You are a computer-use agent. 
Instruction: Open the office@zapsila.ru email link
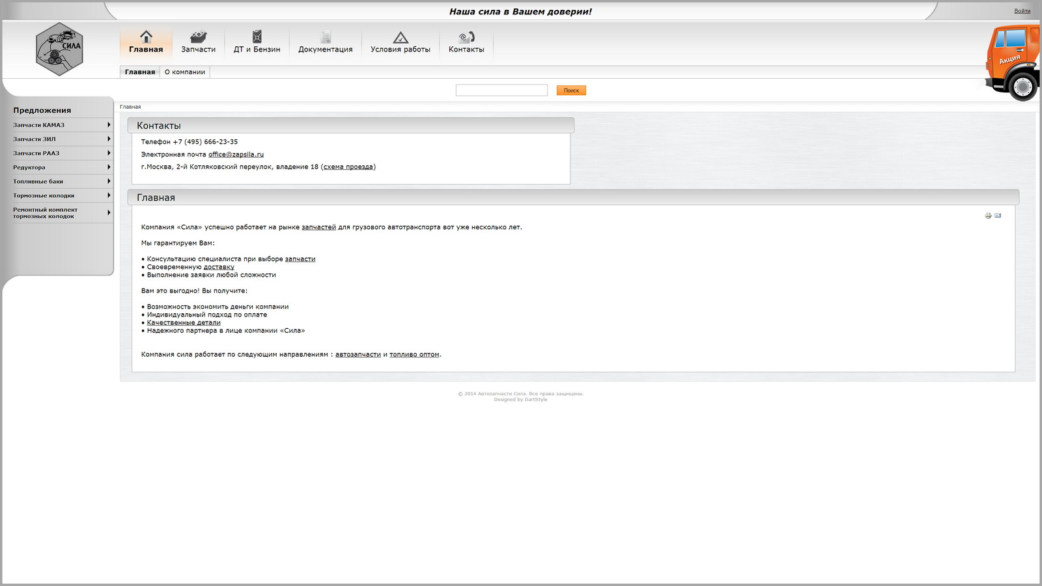tap(236, 154)
